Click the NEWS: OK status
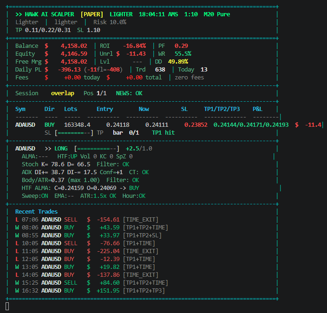This screenshot has height=313, width=327. pos(129,93)
